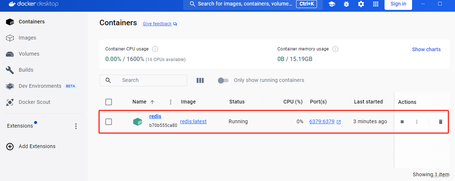Click the 0B / 15.19GB memory value
Image resolution: width=455 pixels, height=181 pixels.
click(x=295, y=59)
